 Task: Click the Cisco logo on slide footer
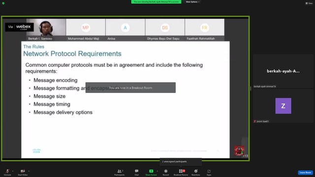[36, 151]
